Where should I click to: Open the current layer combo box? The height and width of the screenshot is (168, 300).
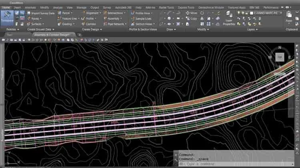click(266, 13)
